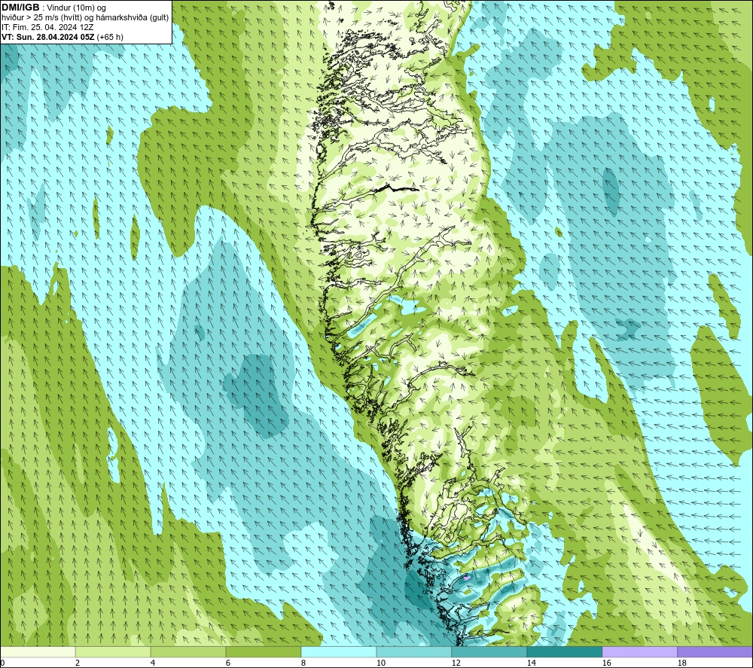
Task: Click the 14–16 m/s dark teal legend swatch
Action: click(564, 651)
